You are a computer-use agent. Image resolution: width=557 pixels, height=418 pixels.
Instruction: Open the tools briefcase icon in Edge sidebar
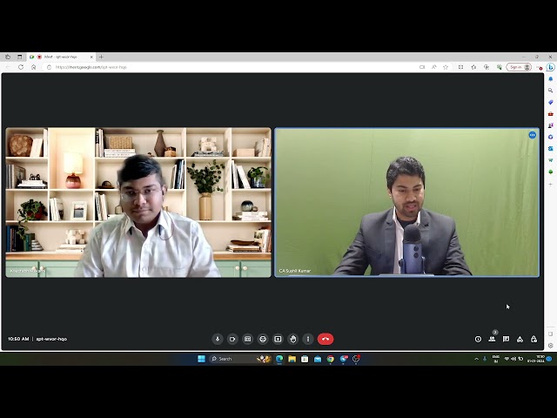click(x=551, y=114)
